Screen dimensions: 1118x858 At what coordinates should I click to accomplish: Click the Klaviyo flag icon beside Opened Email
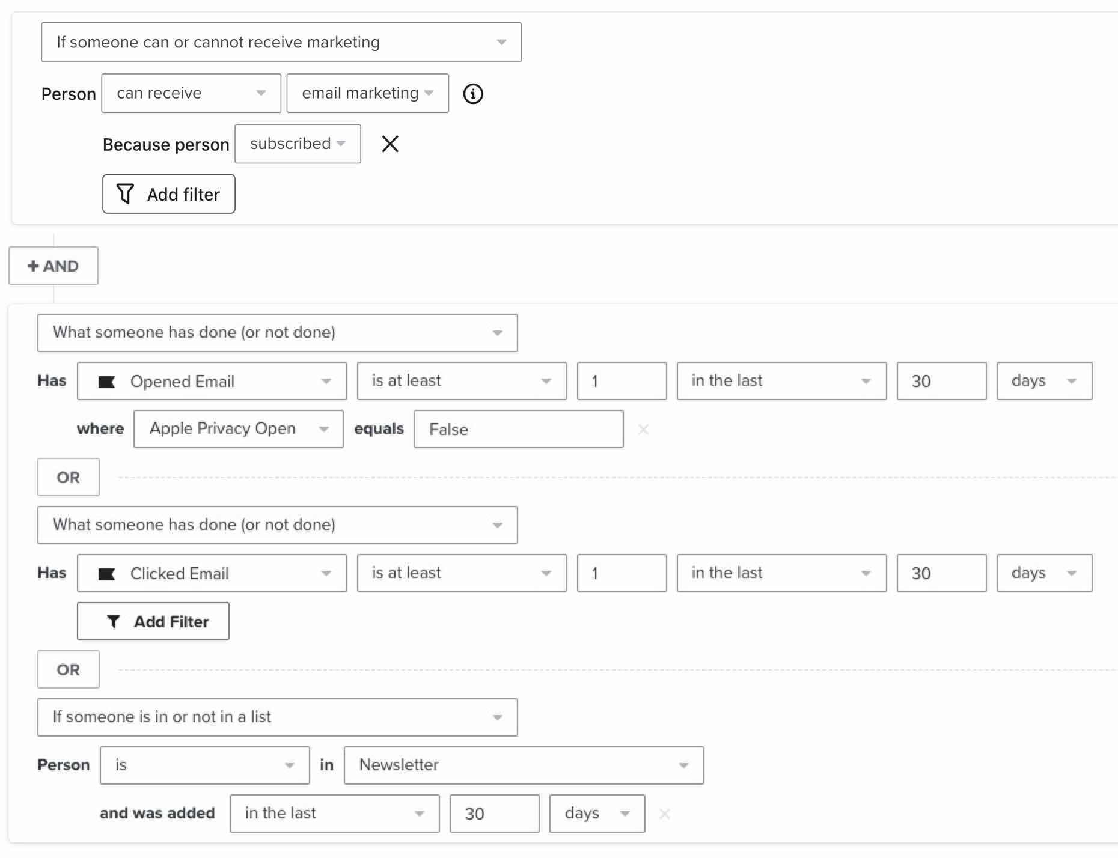coord(108,380)
